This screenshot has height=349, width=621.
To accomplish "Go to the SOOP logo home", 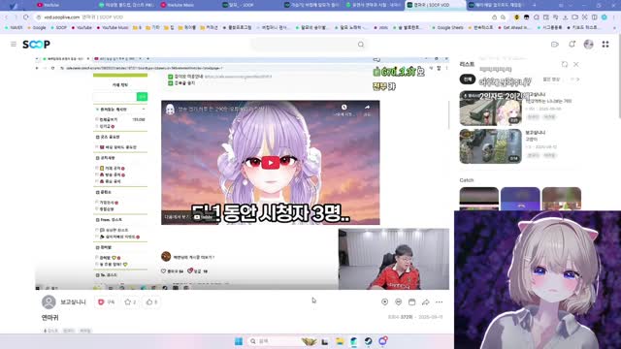I will (36, 45).
